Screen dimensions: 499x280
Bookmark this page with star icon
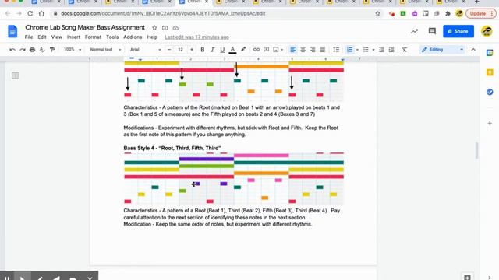[377, 14]
